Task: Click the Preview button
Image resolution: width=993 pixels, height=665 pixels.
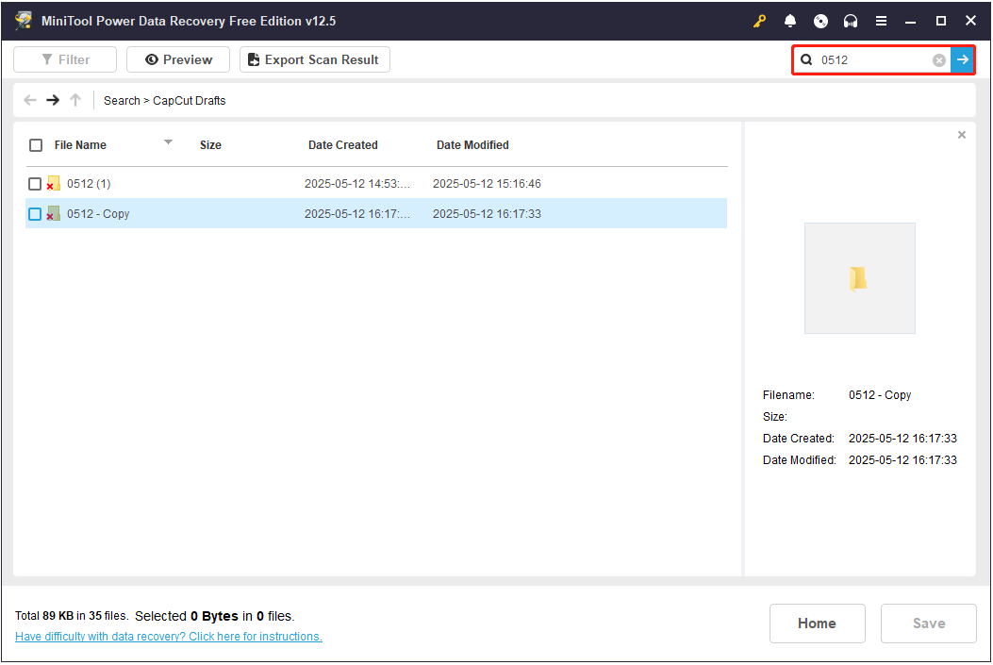Action: (178, 59)
